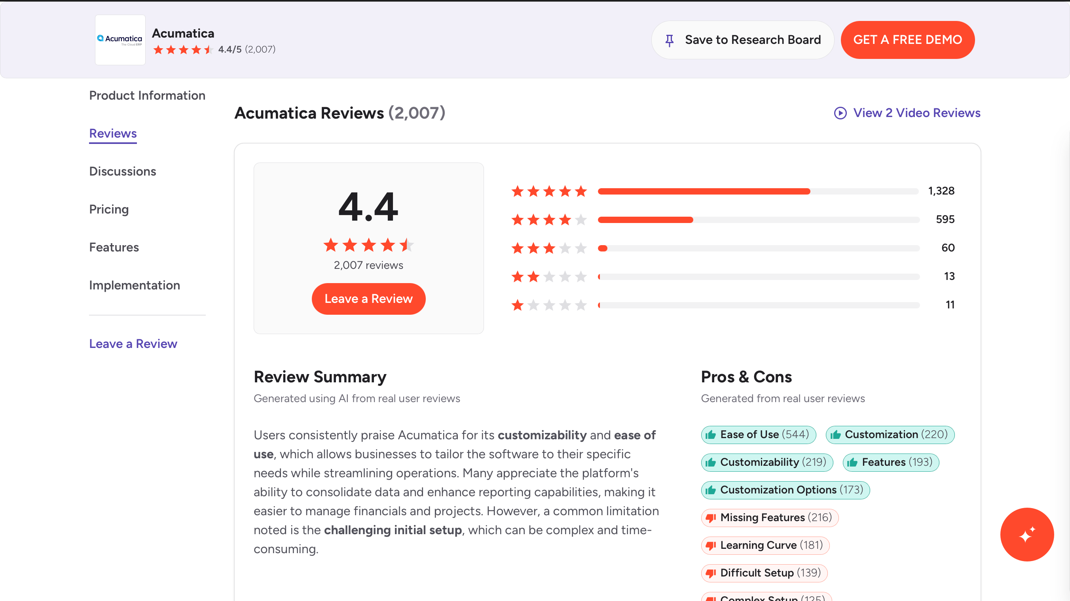1070x601 pixels.
Task: Filter by the 5-star rating stars
Action: (x=549, y=191)
